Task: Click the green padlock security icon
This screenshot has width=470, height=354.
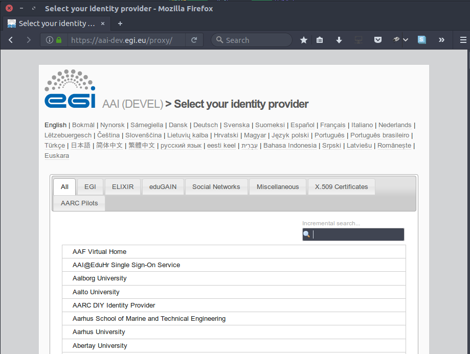Action: [x=59, y=40]
